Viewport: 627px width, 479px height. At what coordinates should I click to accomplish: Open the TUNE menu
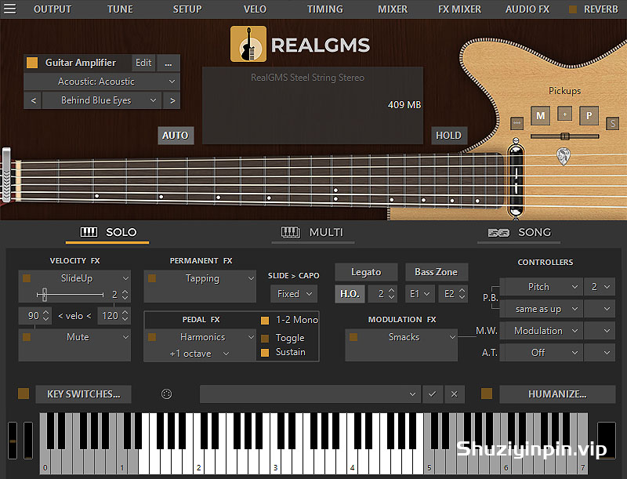120,9
